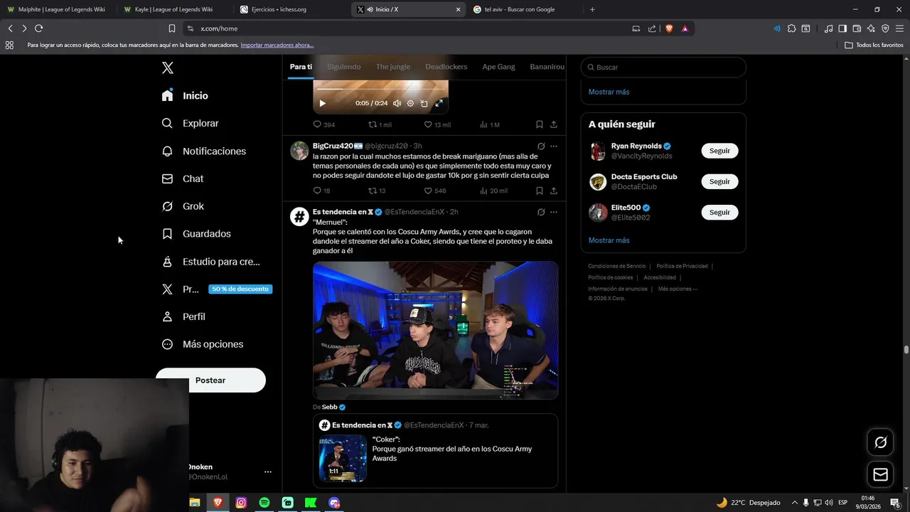
Task: Follow Docta Esports Club
Action: click(x=719, y=181)
